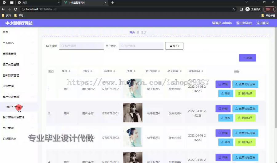Bookmark this page with the star icon

234,9
